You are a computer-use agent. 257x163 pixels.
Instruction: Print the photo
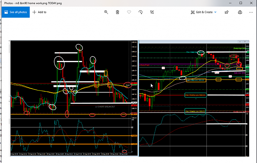click(240, 12)
